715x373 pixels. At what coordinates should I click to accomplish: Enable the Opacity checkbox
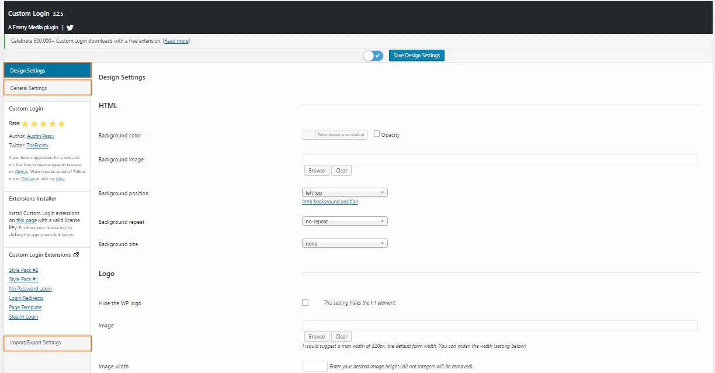(377, 134)
